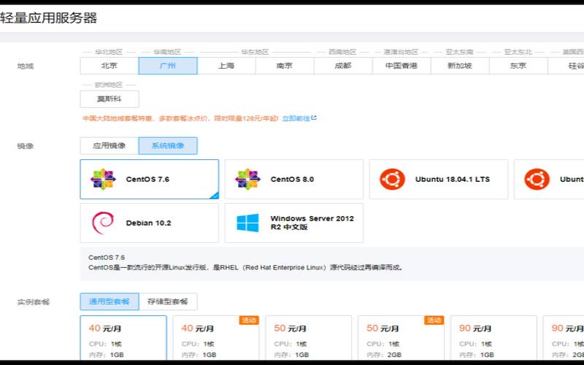Select the Ubuntu 18.04.1 LTS image label
Screen dimensions: 584x365
click(x=453, y=179)
